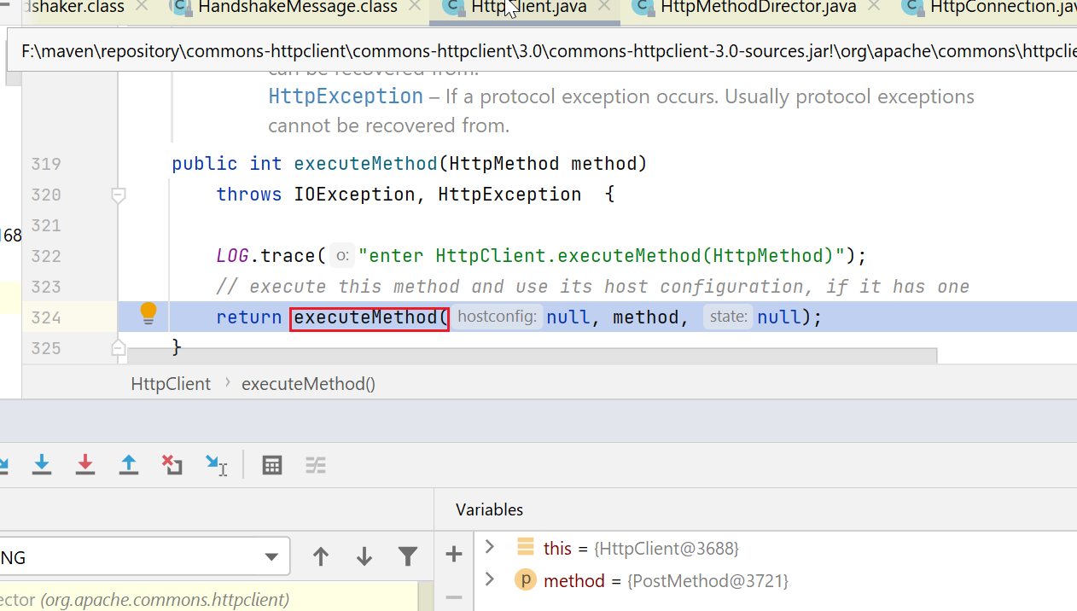
Task: Go to the next frame with down arrow
Action: coord(364,557)
